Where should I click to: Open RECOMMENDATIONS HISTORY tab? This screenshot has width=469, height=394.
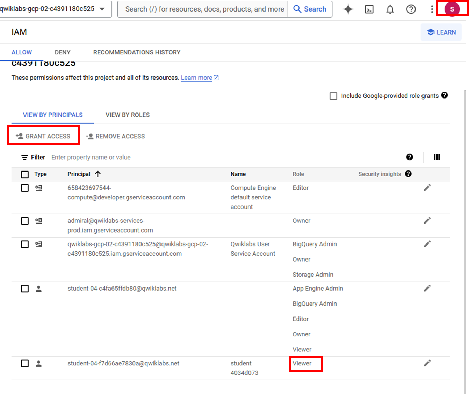tap(137, 52)
